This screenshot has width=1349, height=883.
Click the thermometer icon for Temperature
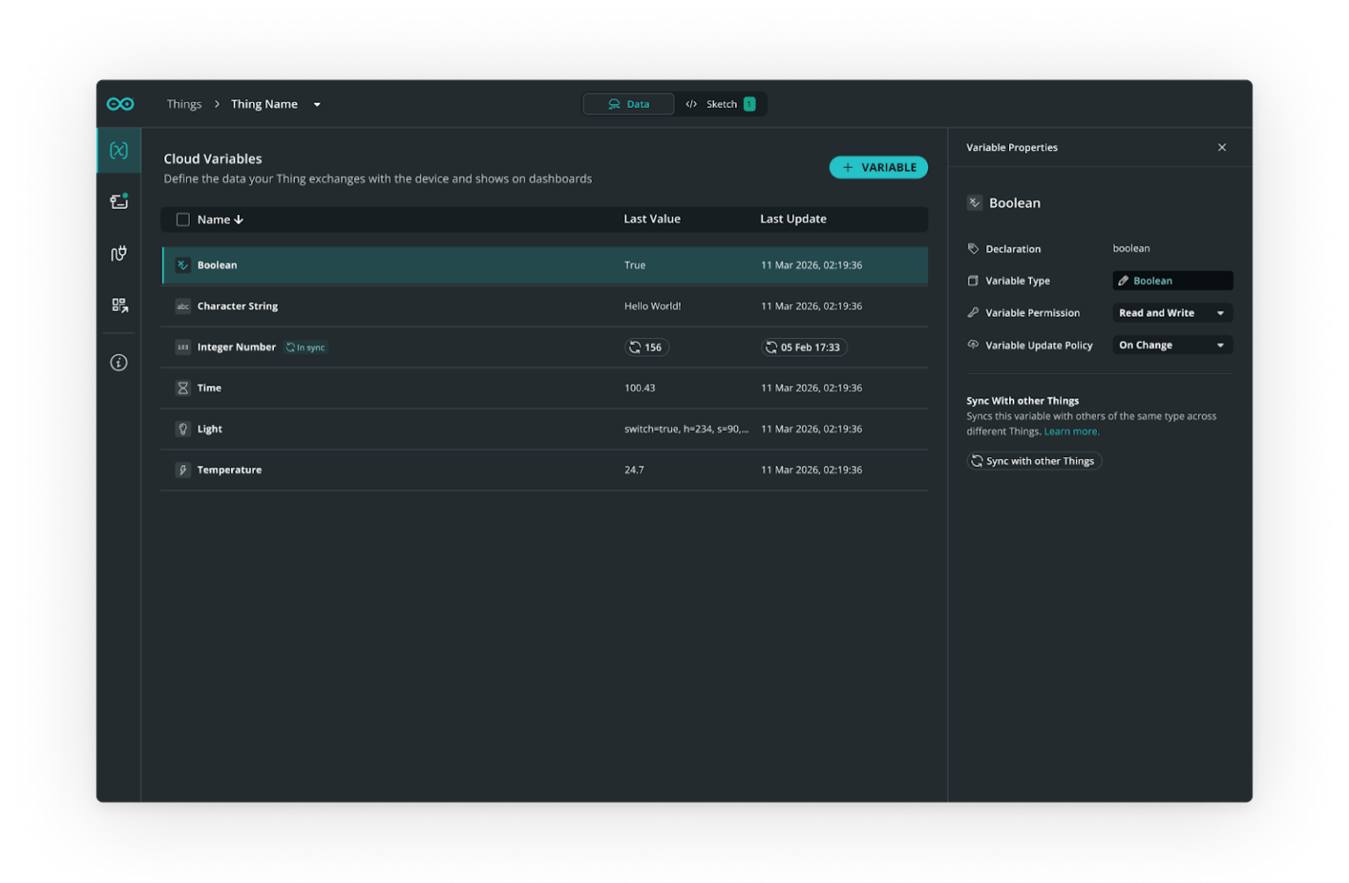click(x=183, y=470)
